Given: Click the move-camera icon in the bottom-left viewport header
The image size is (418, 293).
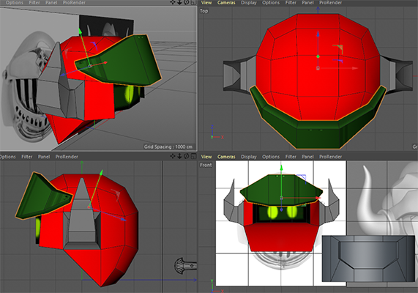Looking at the screenshot, I should [x=173, y=156].
